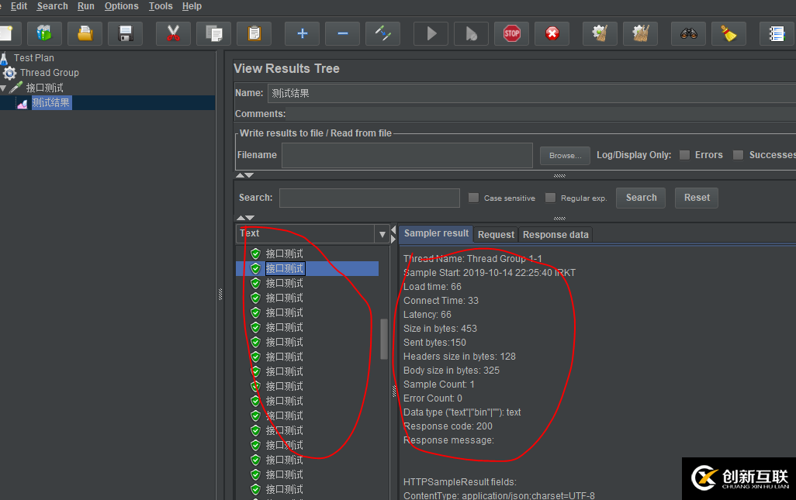
Task: Click the Shutdown red X icon
Action: coord(552,33)
